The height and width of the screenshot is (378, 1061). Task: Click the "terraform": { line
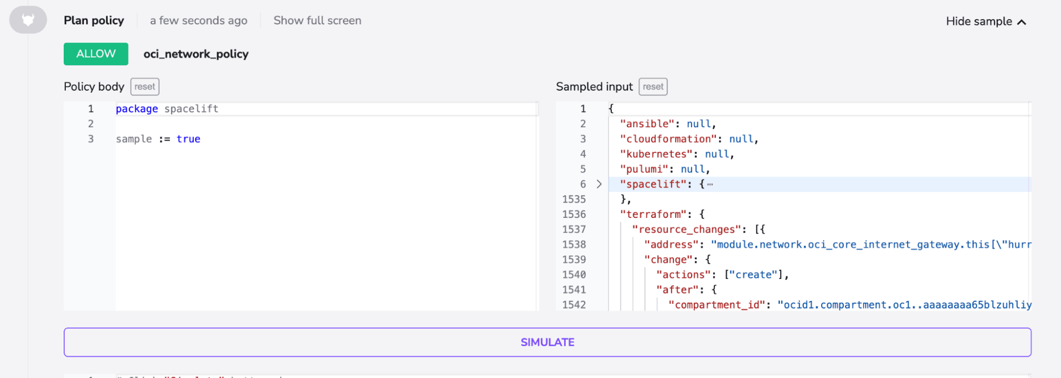click(x=662, y=214)
